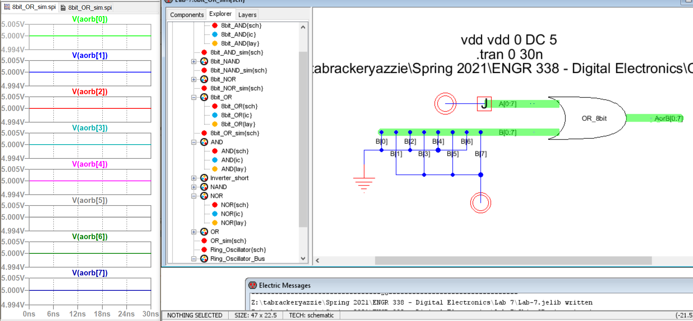The image size is (693, 321).
Task: Collapse the 8bit_OR tree node
Action: click(x=194, y=97)
